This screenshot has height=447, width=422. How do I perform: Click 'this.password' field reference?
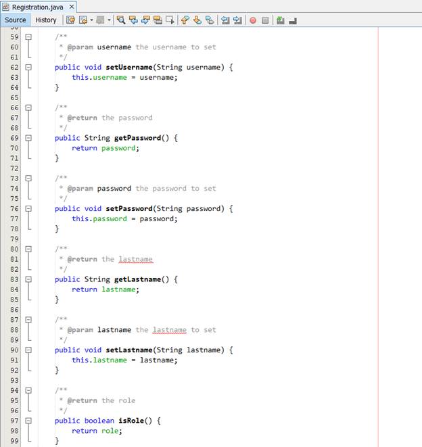(x=99, y=219)
